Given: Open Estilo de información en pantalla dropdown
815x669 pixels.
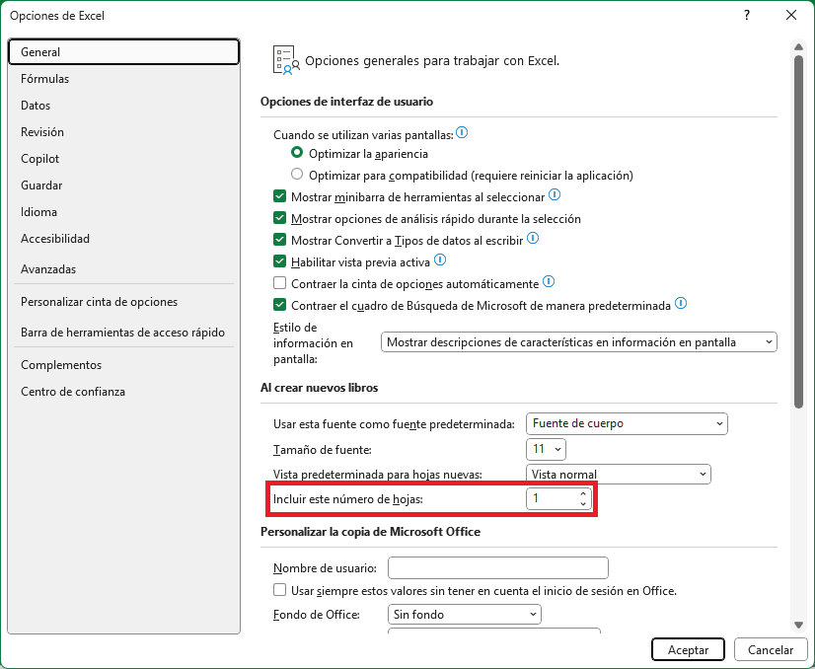Looking at the screenshot, I should tap(579, 342).
